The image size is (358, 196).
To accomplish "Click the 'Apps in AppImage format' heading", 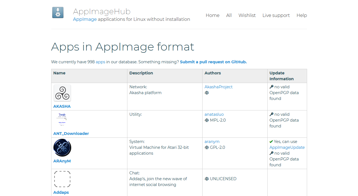I will 123,47.
